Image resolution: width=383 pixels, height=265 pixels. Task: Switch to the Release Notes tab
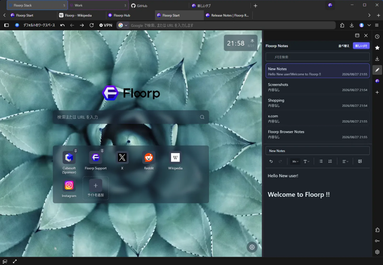click(x=228, y=15)
